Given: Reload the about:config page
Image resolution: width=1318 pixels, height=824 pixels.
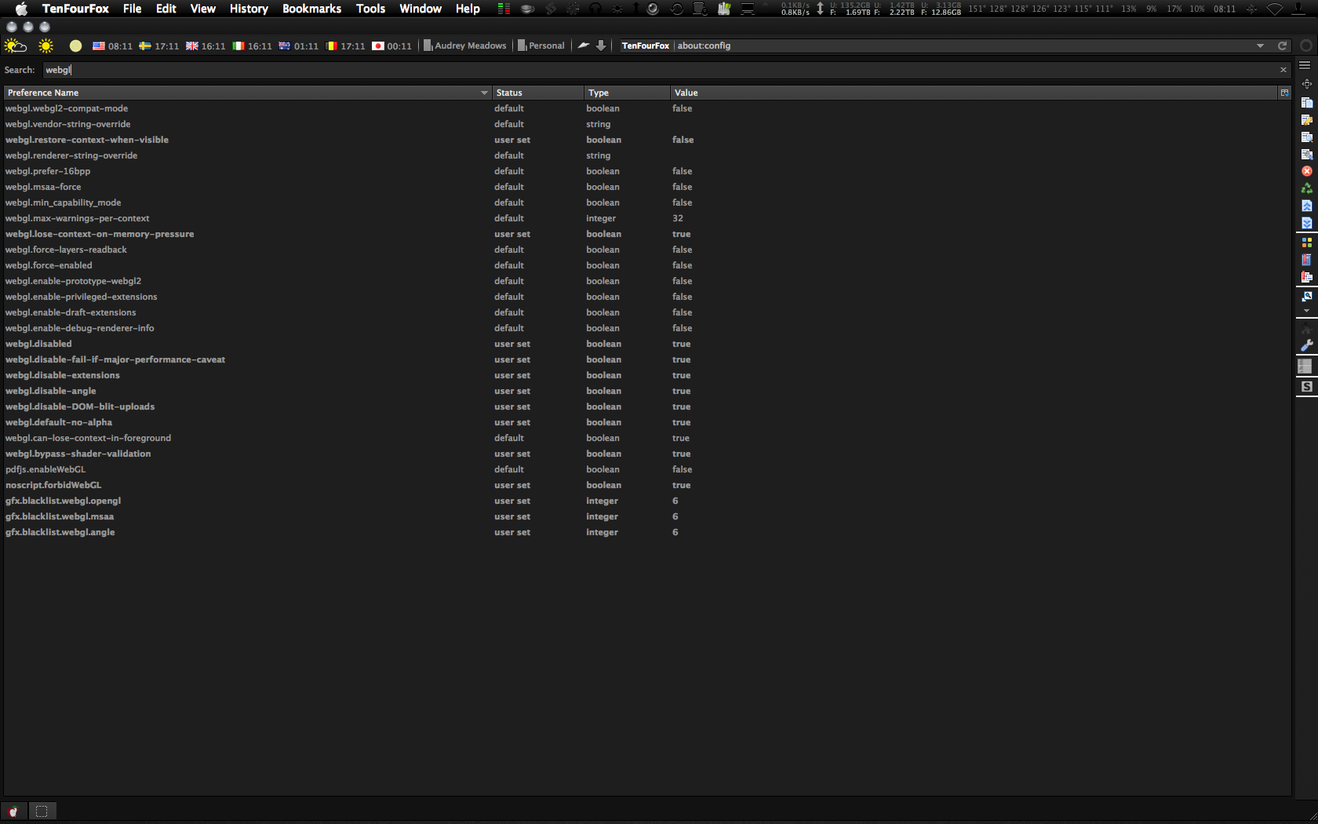Looking at the screenshot, I should click(1283, 46).
